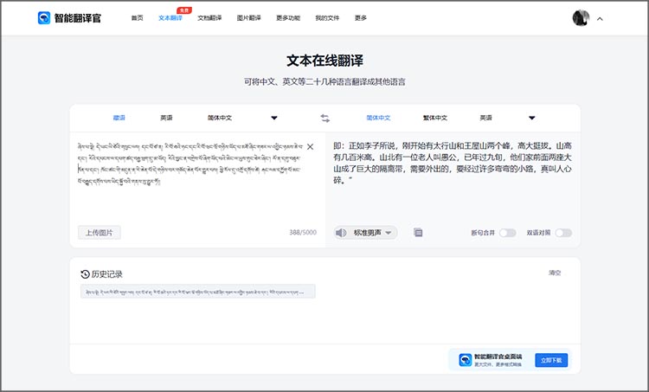Enable the 双语对照 switch
Viewport: 649px width, 392px height.
click(563, 232)
